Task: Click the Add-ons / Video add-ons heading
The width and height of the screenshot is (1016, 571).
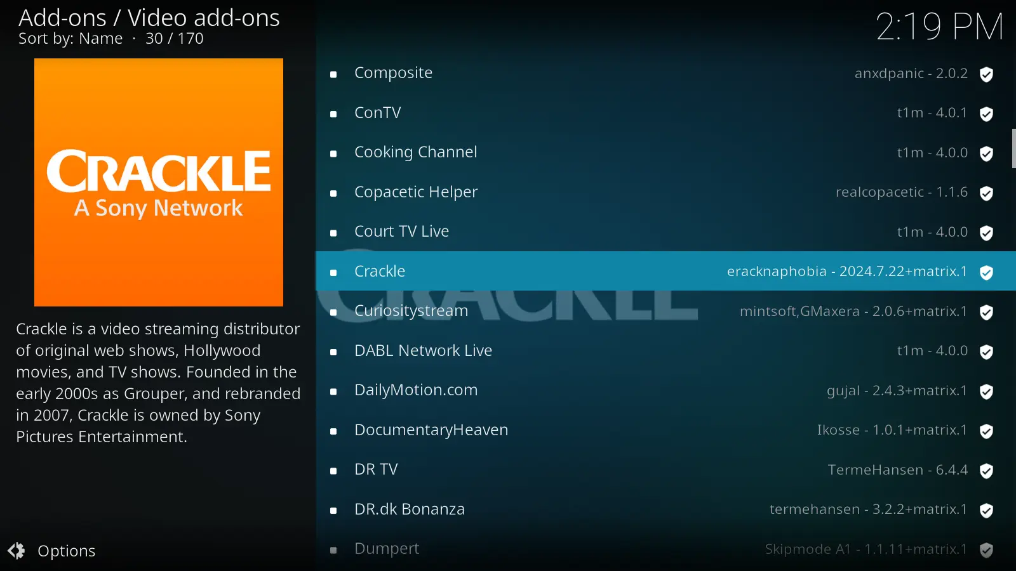Action: click(149, 18)
